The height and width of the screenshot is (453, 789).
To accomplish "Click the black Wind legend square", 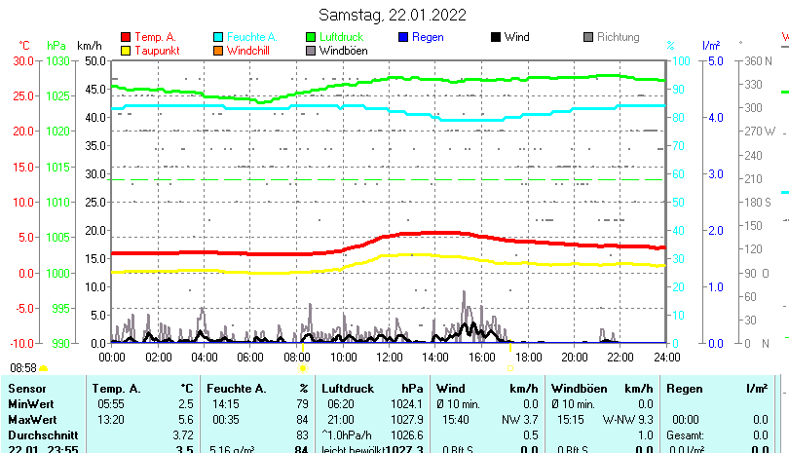I will (x=496, y=37).
